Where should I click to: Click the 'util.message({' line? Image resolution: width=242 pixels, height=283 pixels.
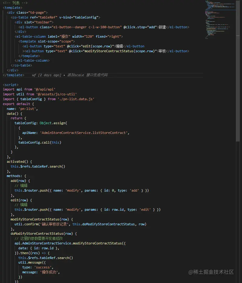coord(32,263)
